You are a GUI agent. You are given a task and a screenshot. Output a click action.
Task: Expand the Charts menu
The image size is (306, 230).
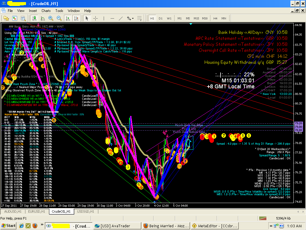[x=46, y=10]
